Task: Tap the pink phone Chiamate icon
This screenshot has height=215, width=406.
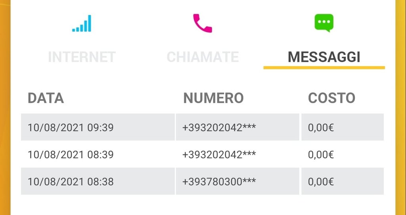Action: click(x=203, y=23)
